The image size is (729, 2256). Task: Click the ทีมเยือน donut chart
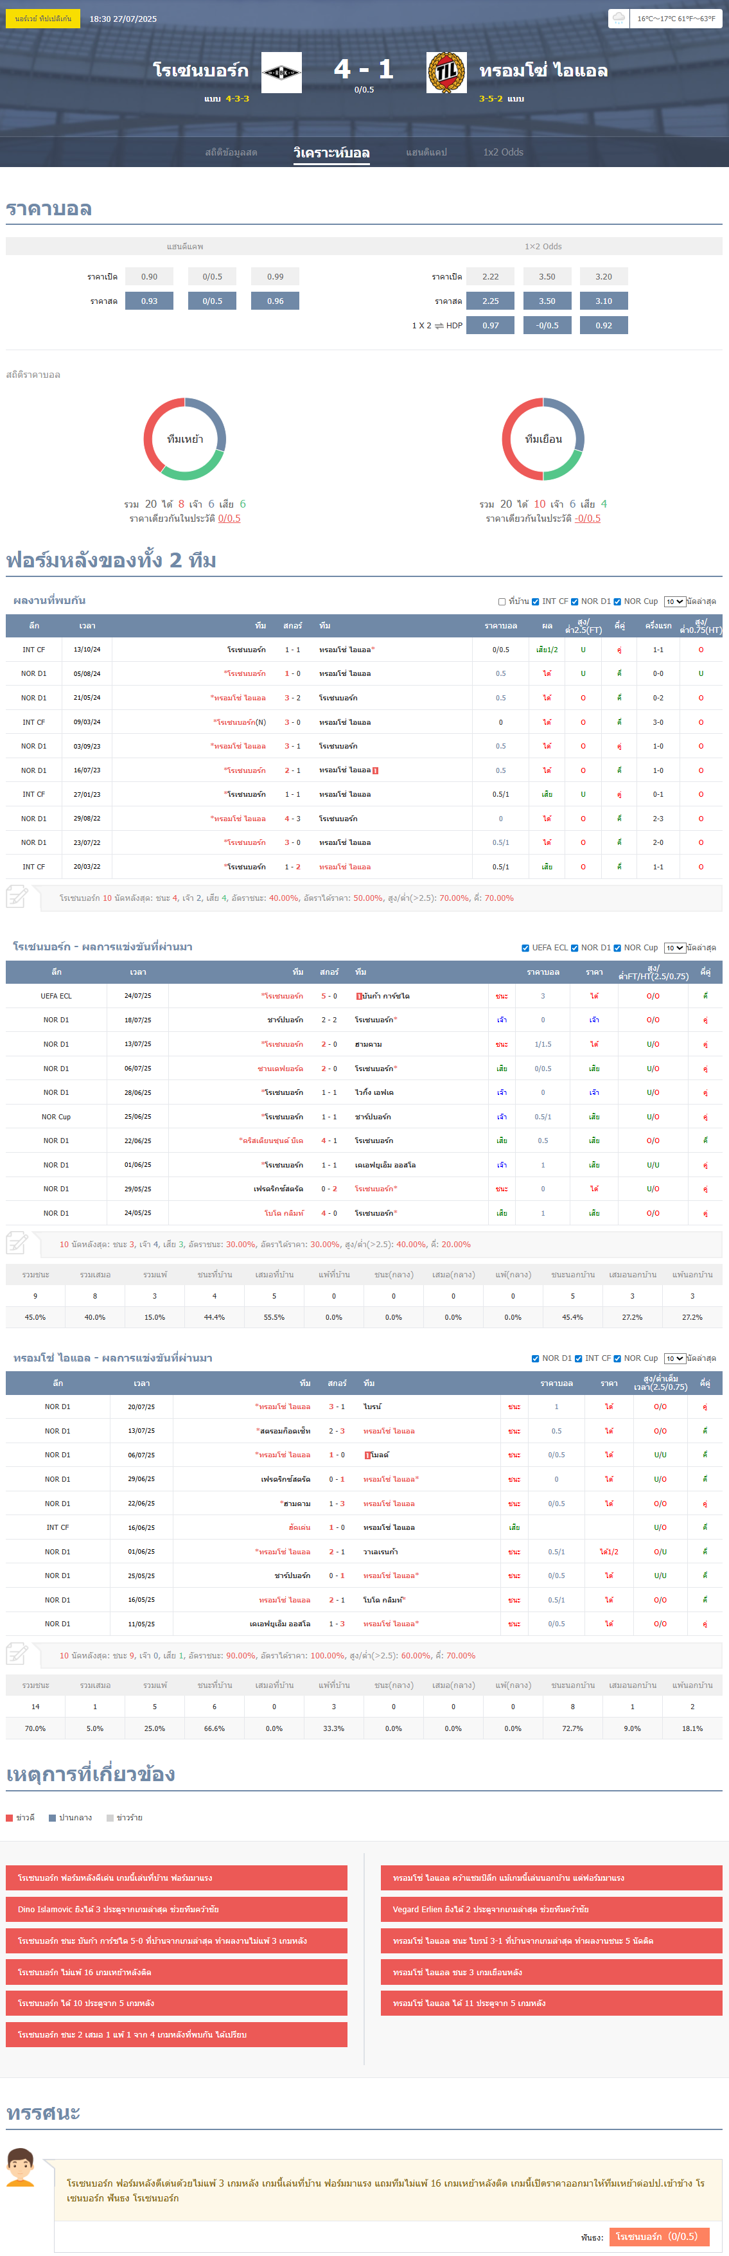[543, 439]
